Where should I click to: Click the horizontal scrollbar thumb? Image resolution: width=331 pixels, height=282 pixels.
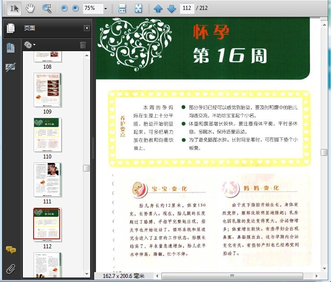click(232, 276)
